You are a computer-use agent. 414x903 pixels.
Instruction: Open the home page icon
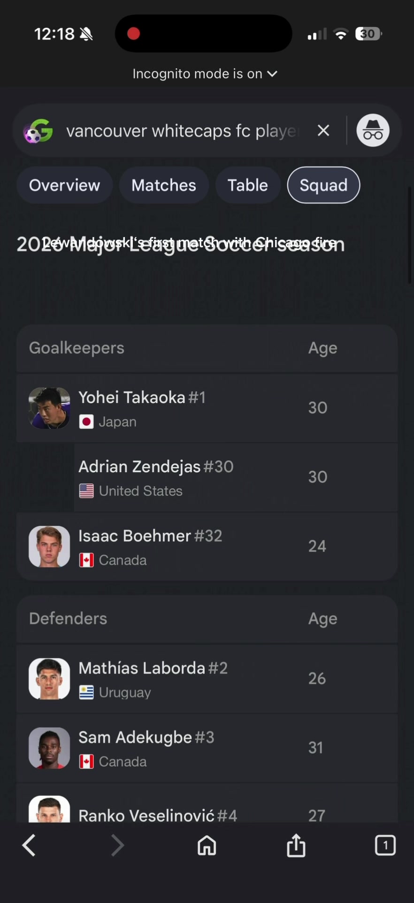[x=207, y=845]
